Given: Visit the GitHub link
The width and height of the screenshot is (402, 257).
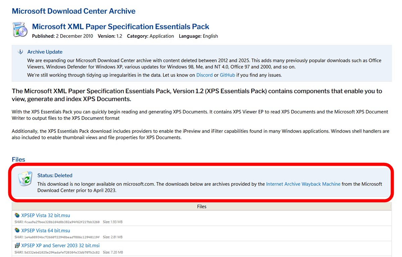Looking at the screenshot, I should click(x=227, y=75).
